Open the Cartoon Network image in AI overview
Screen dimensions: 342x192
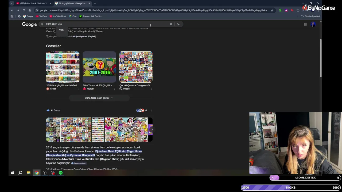coord(126,129)
